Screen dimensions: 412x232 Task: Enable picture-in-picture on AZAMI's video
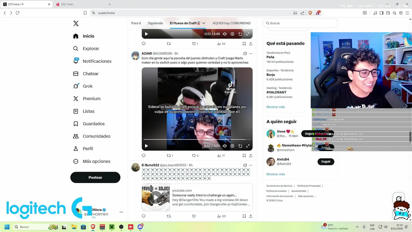point(240,146)
